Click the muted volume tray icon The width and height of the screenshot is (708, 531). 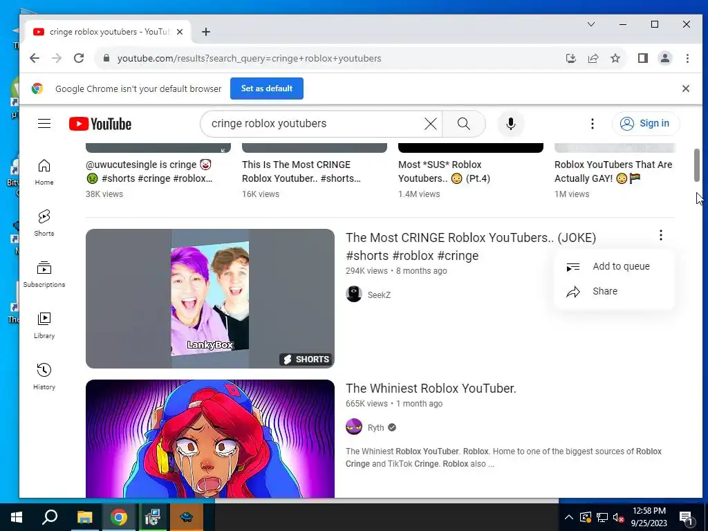tap(619, 517)
